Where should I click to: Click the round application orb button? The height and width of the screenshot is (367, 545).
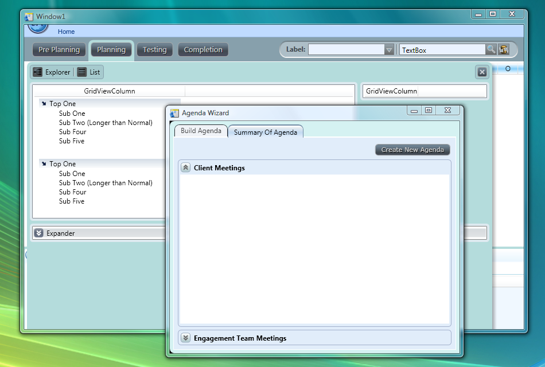click(38, 28)
